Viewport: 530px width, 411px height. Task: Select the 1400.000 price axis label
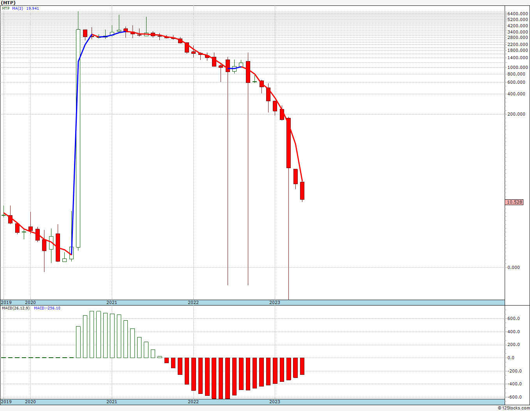coord(518,58)
